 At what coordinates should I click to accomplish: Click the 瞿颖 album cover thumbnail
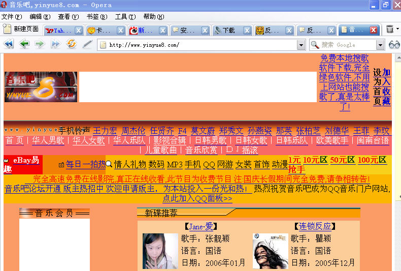coord(271,251)
